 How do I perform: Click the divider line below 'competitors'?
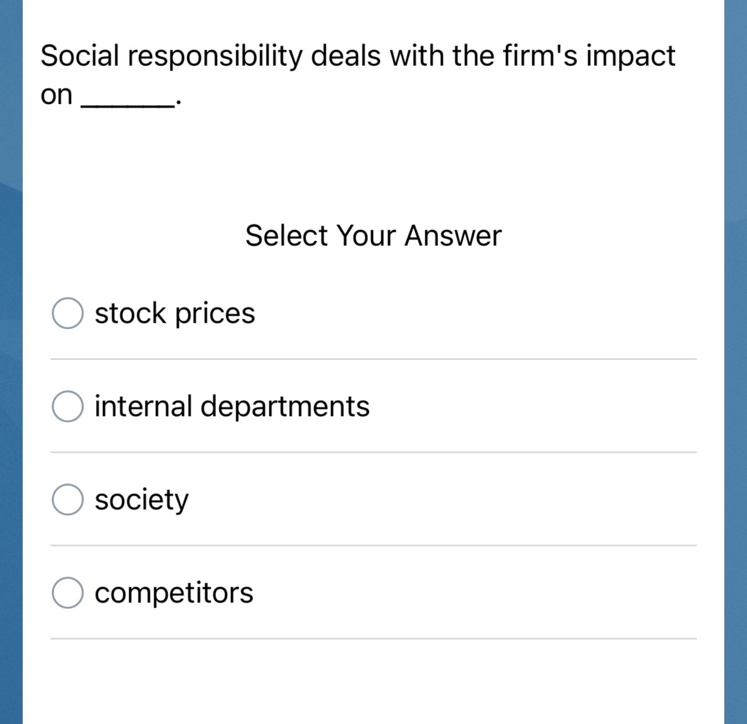tap(373, 639)
